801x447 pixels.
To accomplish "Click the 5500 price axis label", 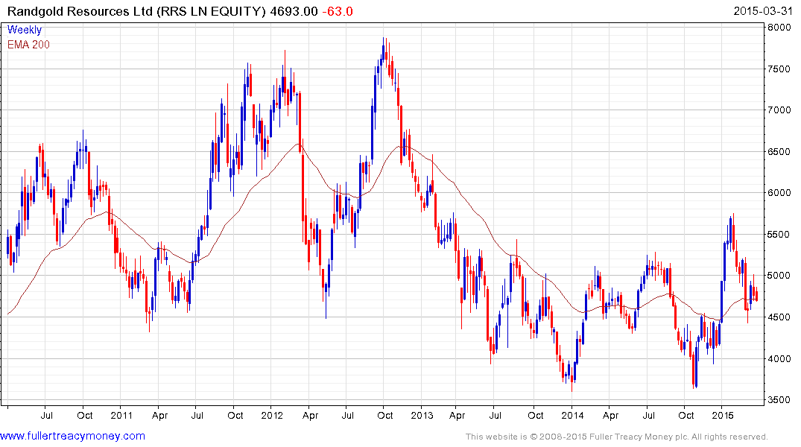I will click(x=779, y=235).
